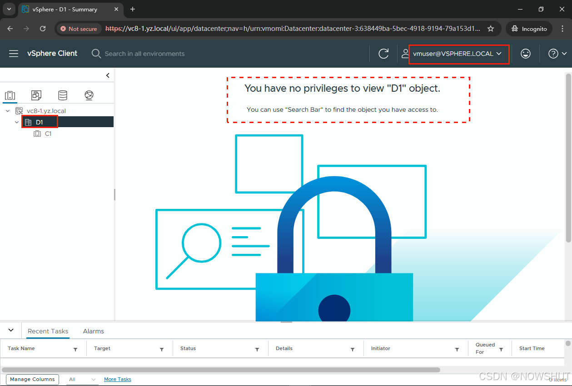Click the C1 cluster icon
This screenshot has height=386, width=572.
point(37,134)
